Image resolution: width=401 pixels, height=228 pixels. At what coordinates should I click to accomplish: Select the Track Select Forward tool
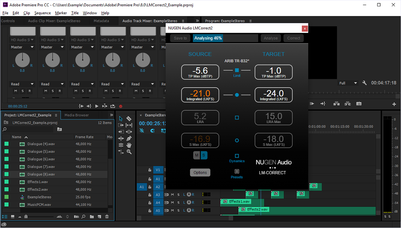point(121,125)
